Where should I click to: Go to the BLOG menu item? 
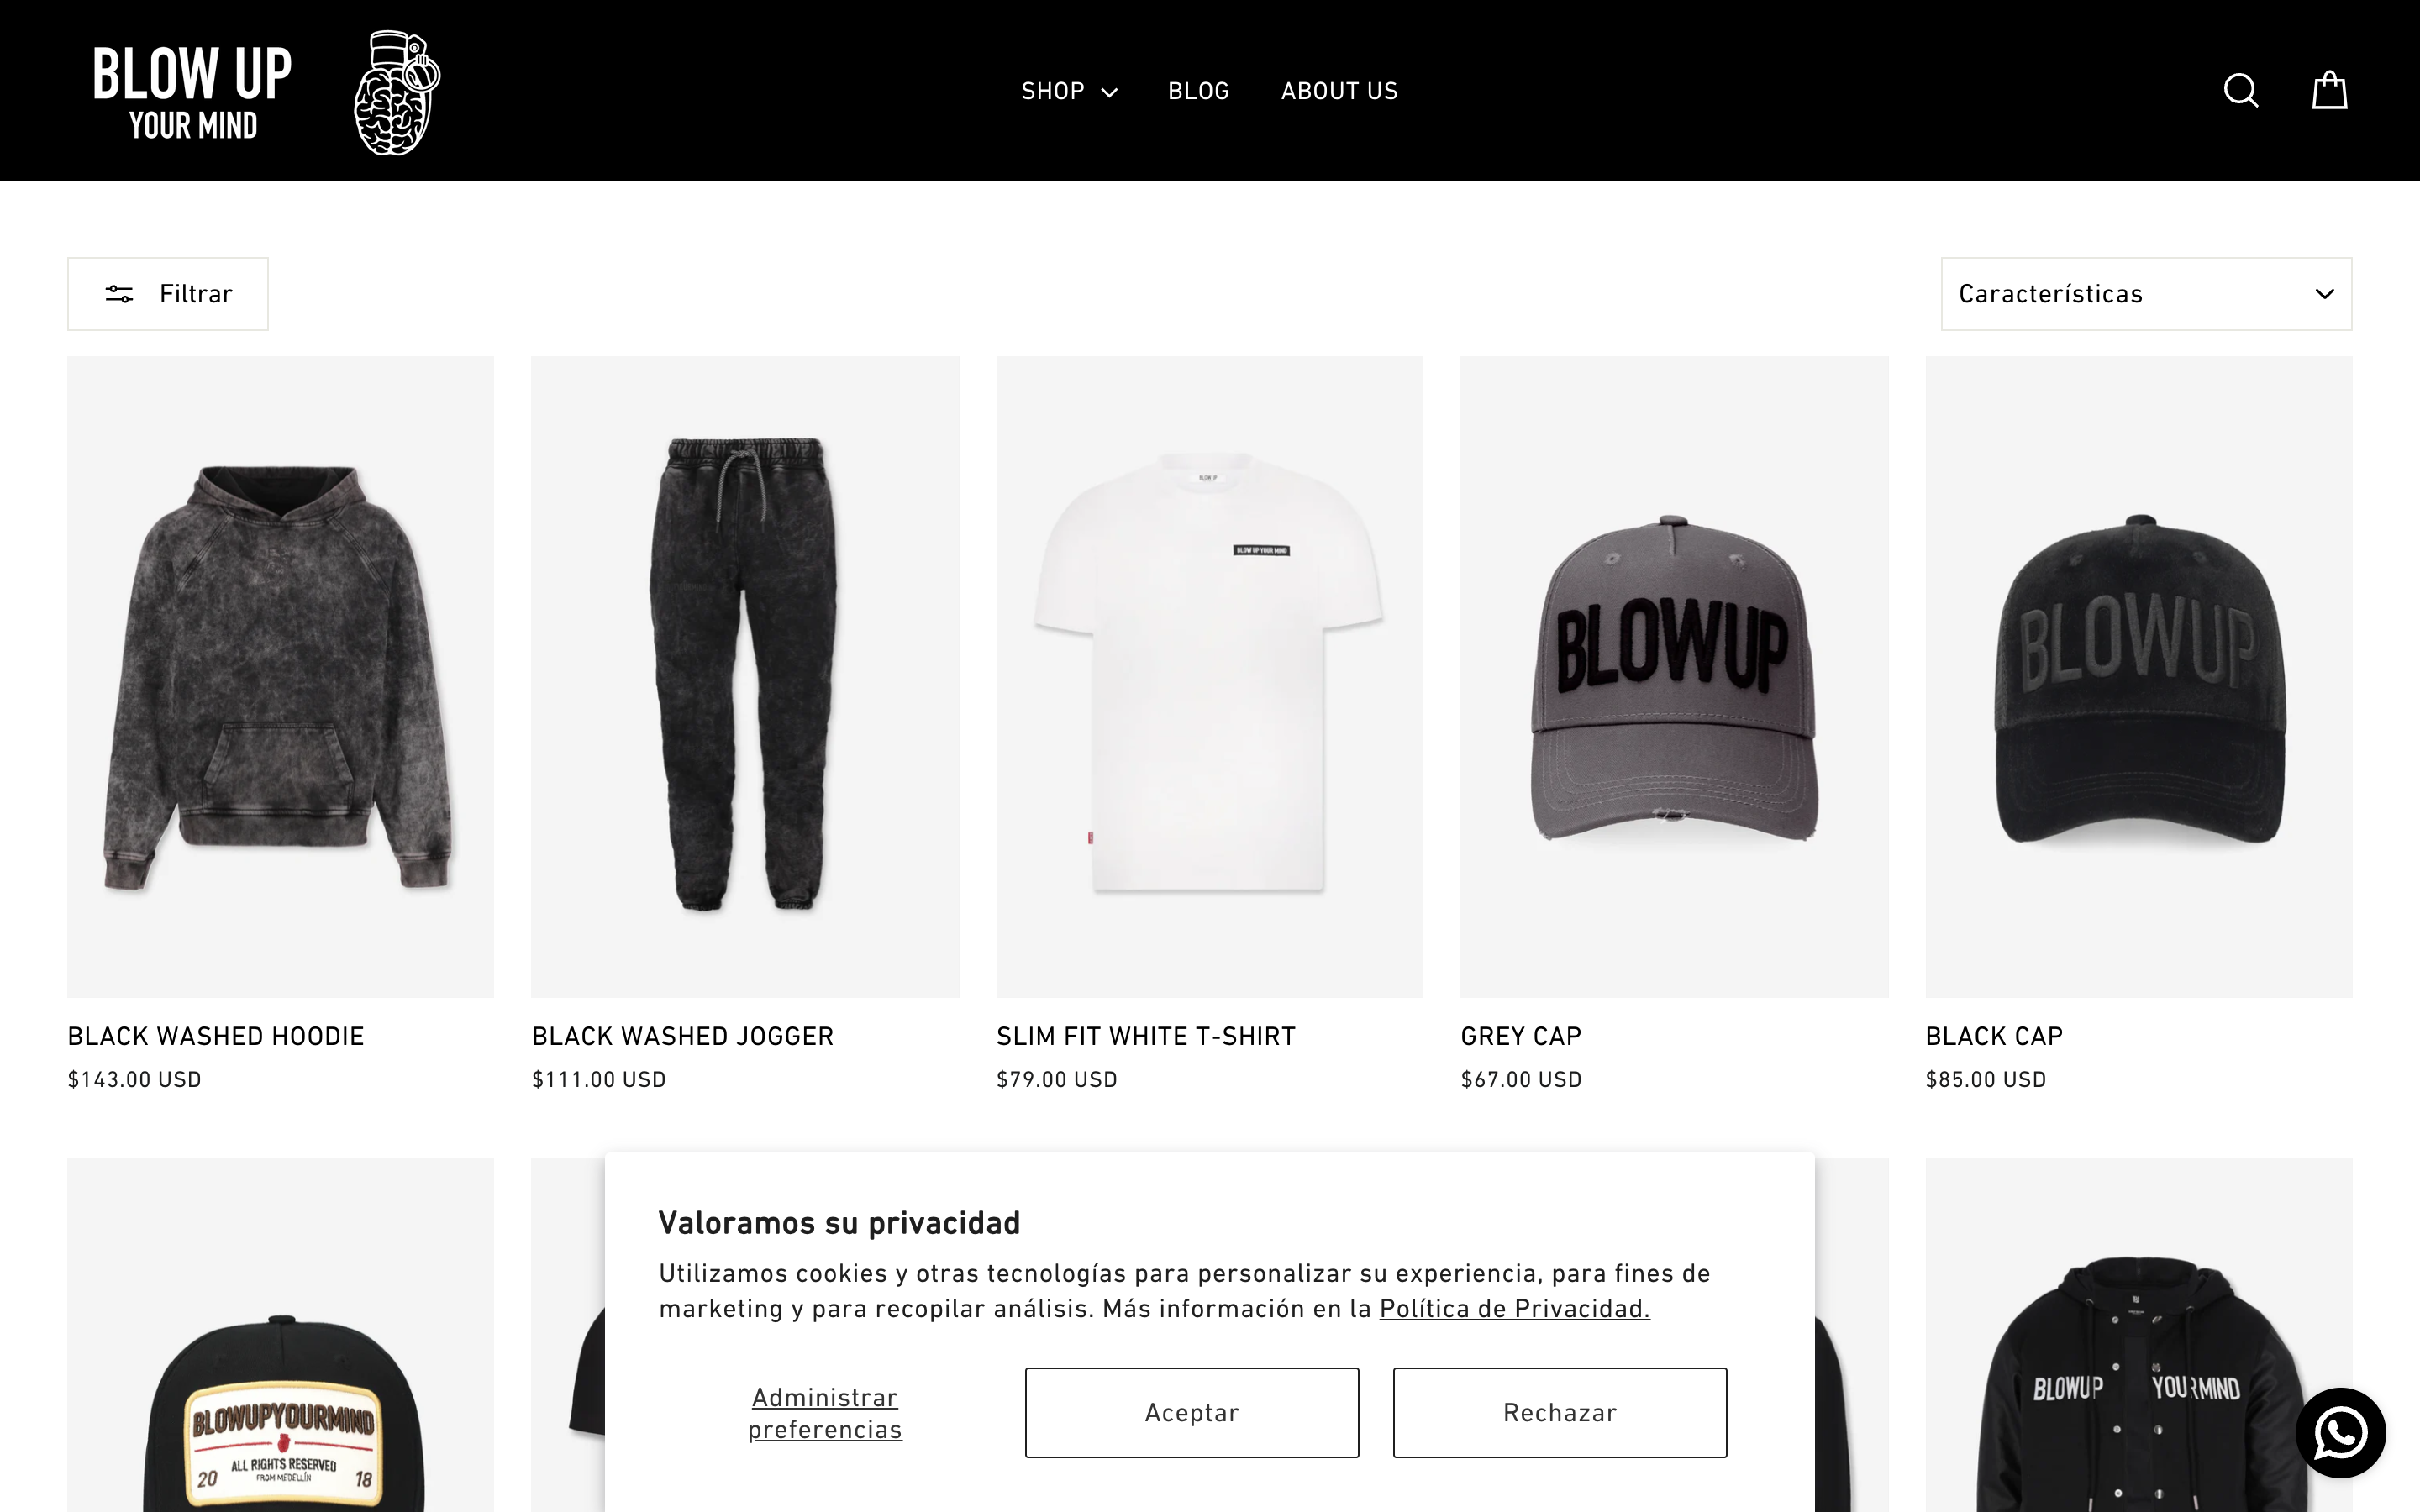[x=1198, y=91]
